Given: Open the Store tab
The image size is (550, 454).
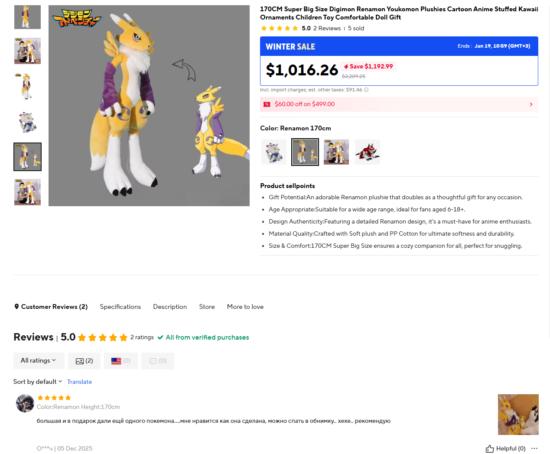Looking at the screenshot, I should 207,307.
